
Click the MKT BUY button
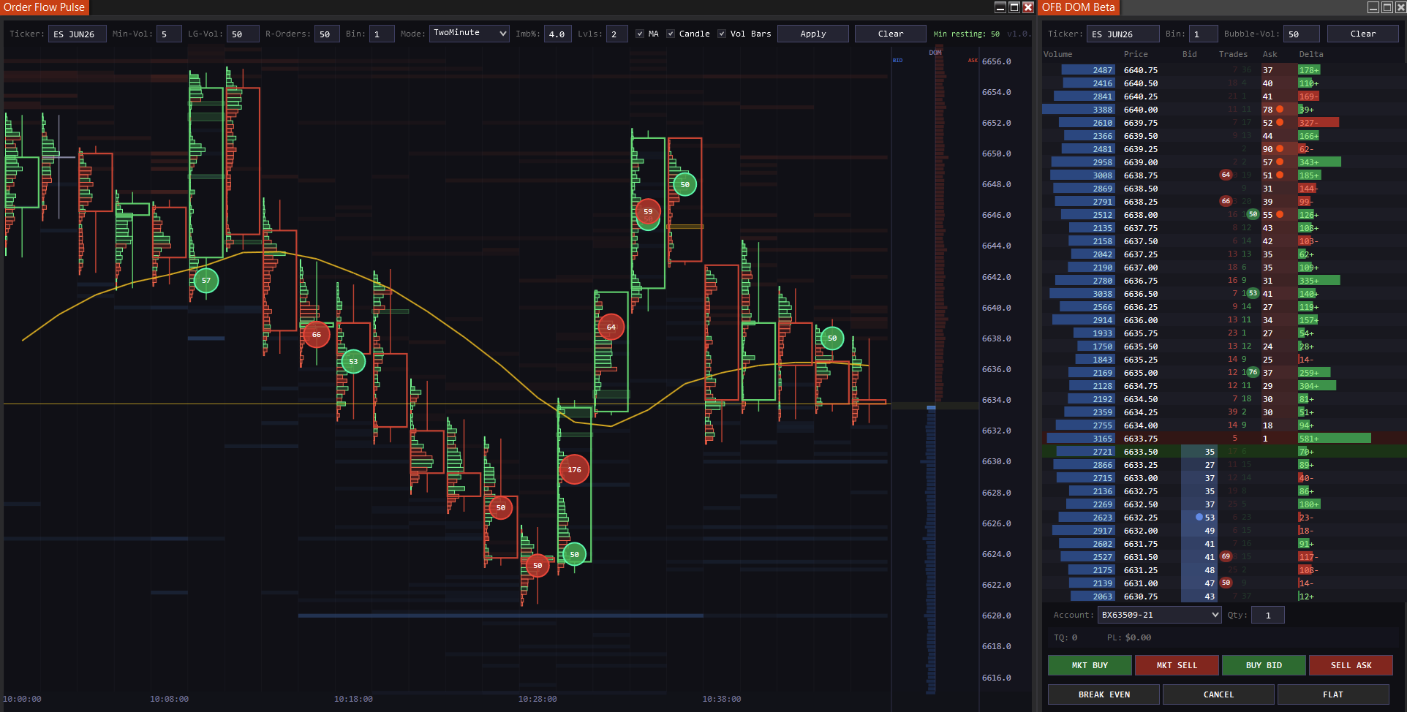(x=1090, y=665)
